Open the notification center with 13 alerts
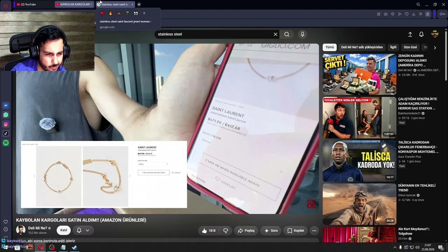The image size is (448, 252). pos(441,247)
